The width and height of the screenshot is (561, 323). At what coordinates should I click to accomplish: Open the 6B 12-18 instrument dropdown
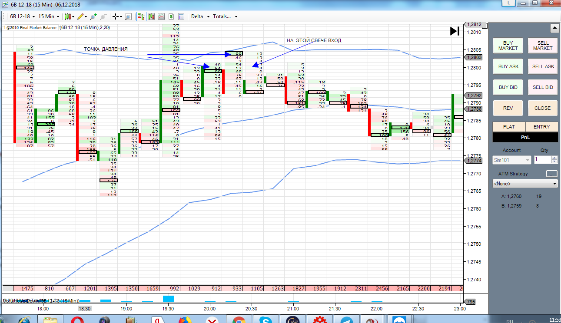point(22,16)
